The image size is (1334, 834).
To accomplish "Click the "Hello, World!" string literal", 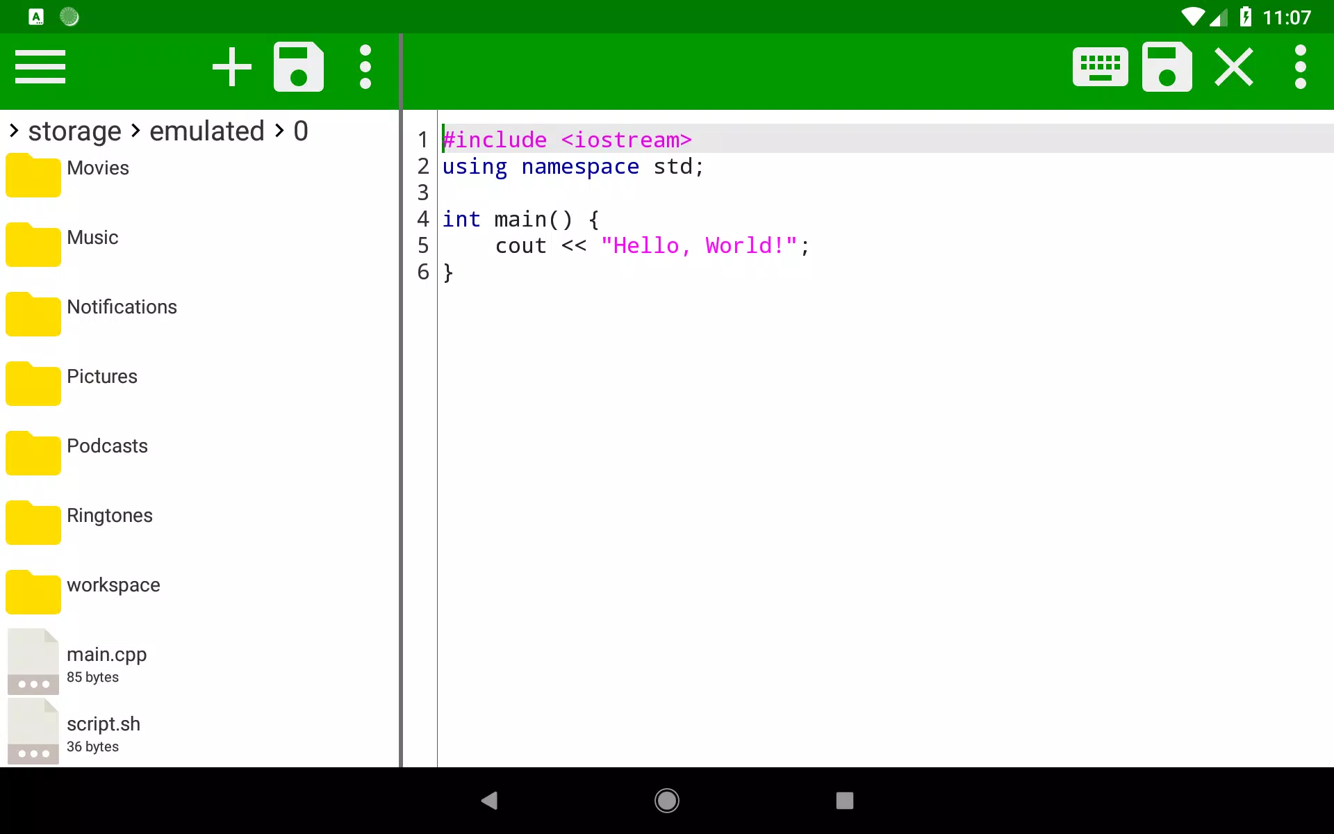I will tap(699, 245).
